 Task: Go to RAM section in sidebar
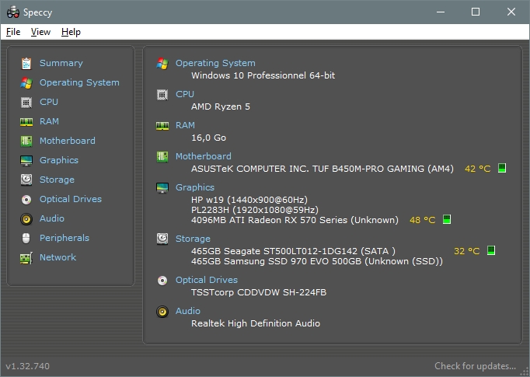tap(49, 121)
